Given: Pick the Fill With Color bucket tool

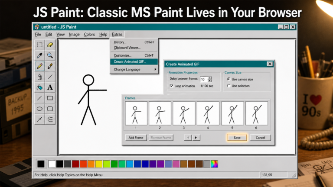Looking at the screenshot, I should coord(39,87).
